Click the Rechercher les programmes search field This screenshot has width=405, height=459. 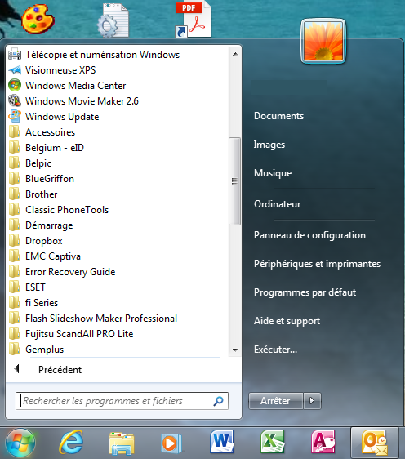coord(122,401)
